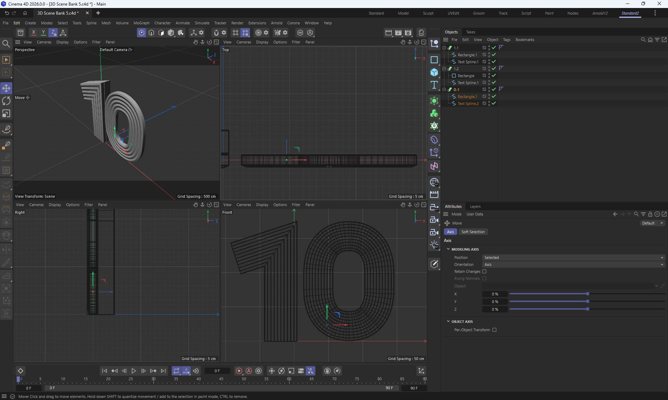Select the Rotate tool in left toolbar
This screenshot has width=668, height=400.
pos(6,101)
